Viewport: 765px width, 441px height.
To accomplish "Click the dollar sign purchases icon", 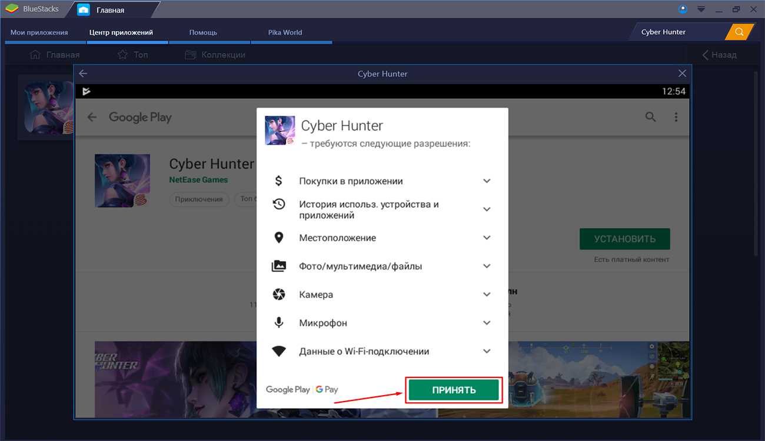I will [279, 181].
